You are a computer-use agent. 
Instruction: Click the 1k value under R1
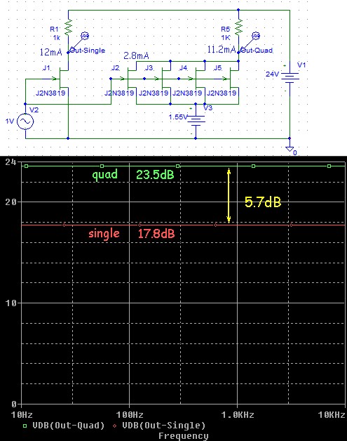coord(57,38)
